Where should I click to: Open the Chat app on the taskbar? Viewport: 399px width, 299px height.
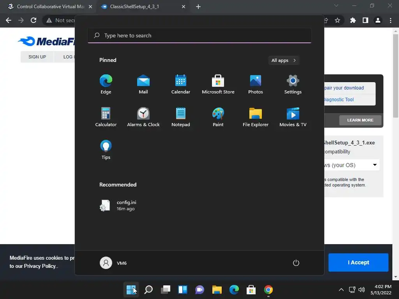pyautogui.click(x=200, y=290)
